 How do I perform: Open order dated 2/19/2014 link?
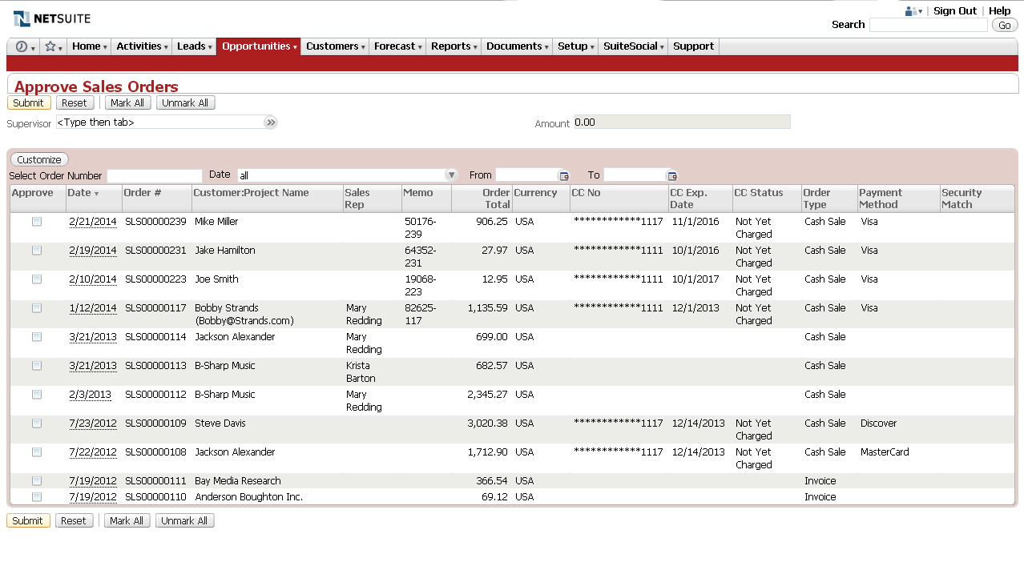(92, 251)
